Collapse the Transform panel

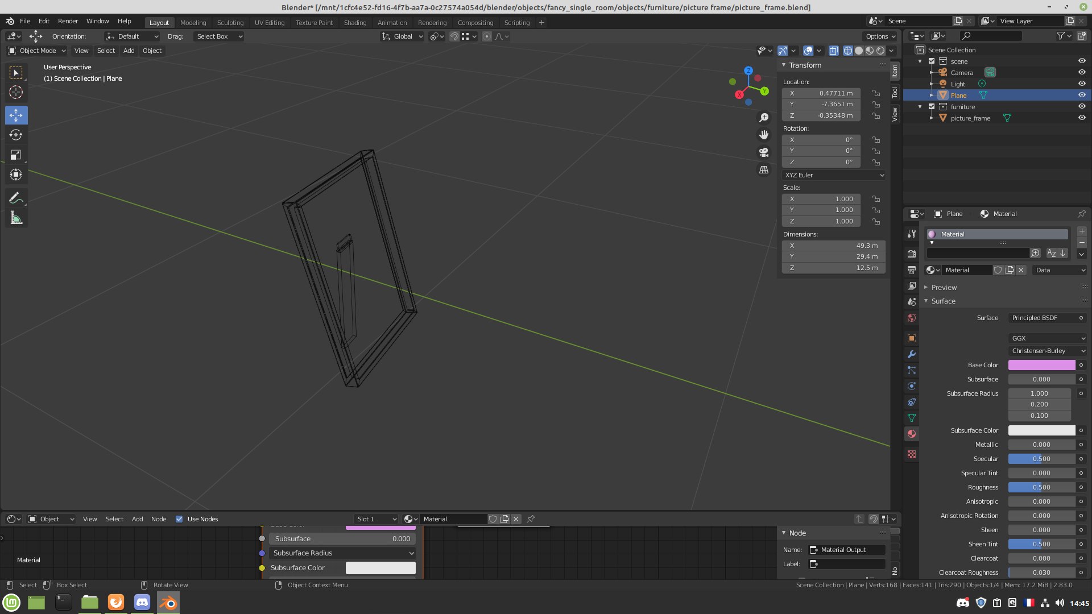805,65
